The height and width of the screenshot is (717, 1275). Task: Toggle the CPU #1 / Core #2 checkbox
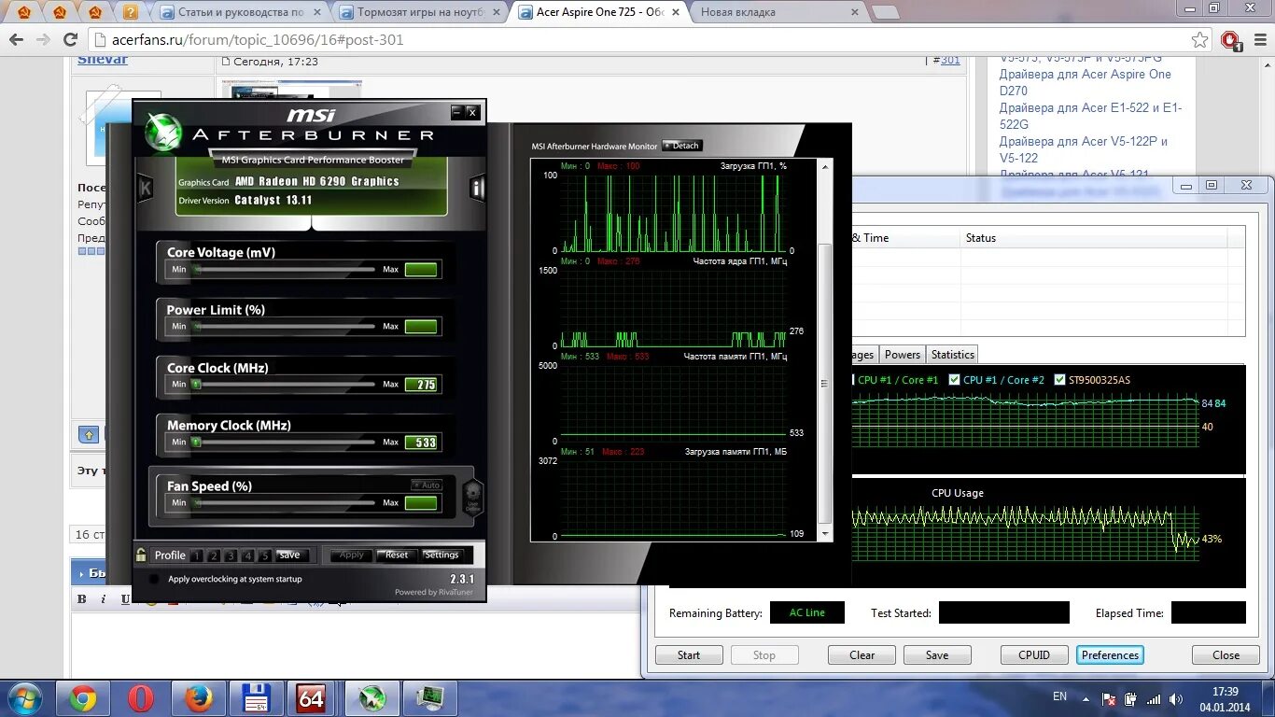click(954, 380)
